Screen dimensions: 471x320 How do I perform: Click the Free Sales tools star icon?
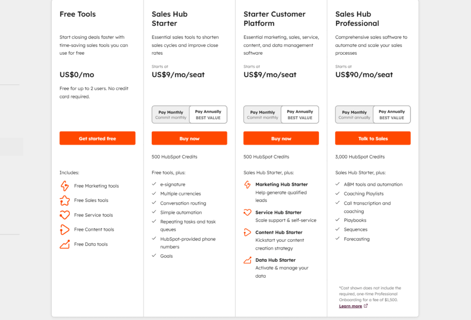(x=65, y=200)
